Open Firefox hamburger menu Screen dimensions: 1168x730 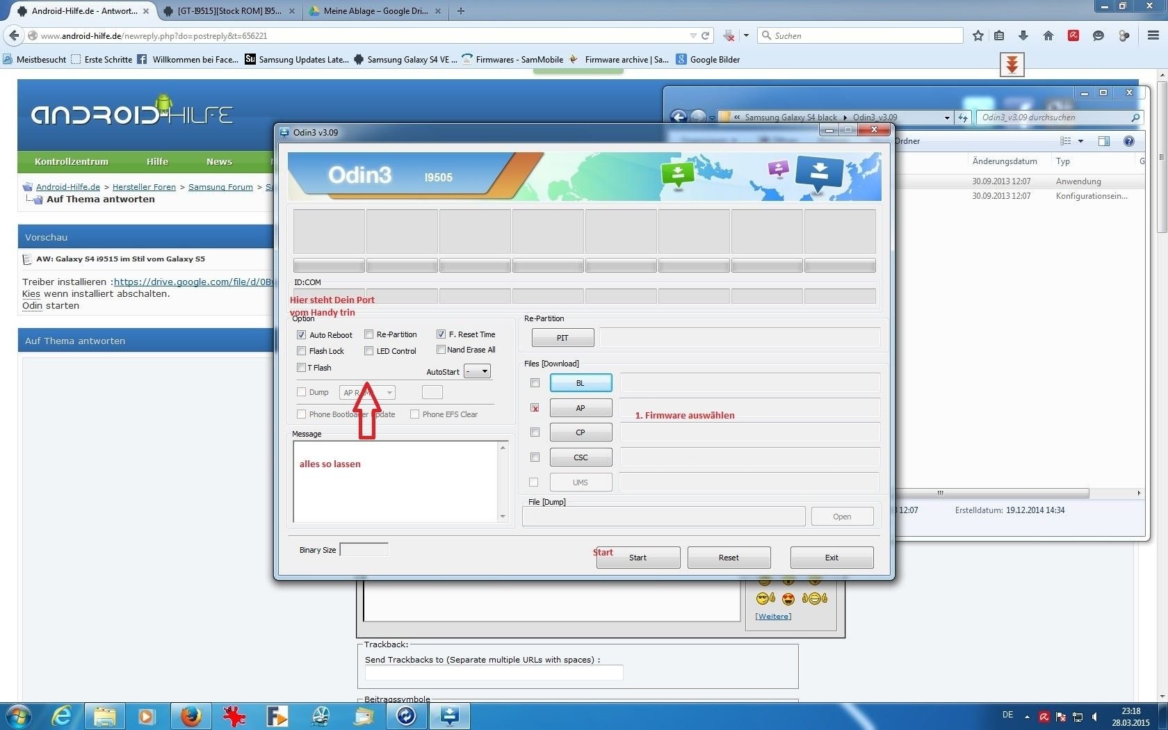point(1153,35)
